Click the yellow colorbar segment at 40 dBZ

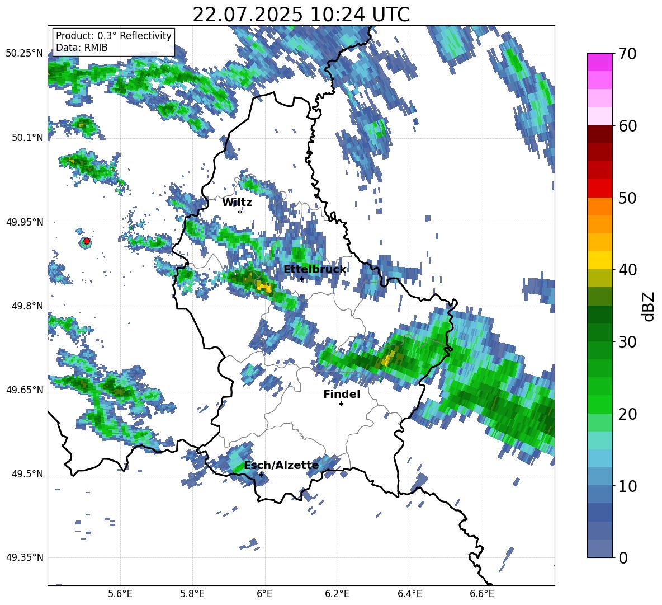(x=599, y=260)
